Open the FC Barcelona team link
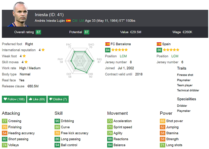The height and width of the screenshot is (149, 209). [x=121, y=44]
